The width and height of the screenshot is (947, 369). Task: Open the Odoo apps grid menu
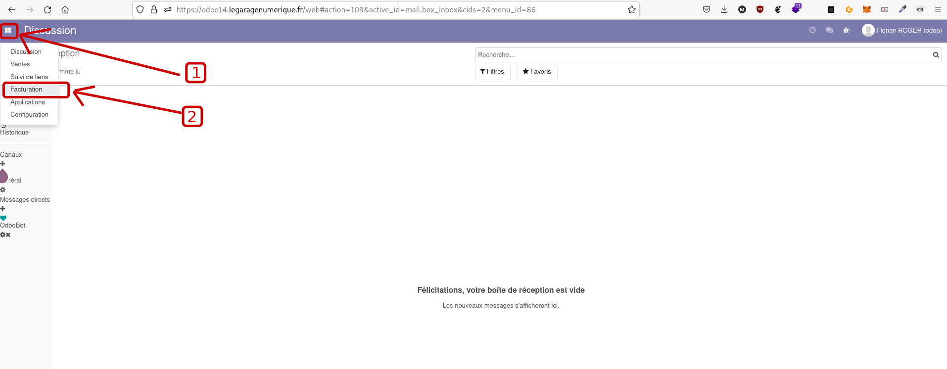(8, 30)
